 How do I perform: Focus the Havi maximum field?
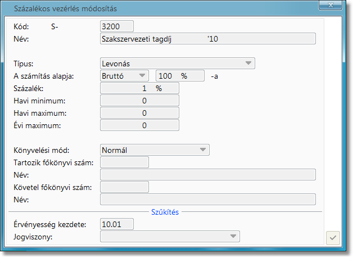[x=139, y=113]
